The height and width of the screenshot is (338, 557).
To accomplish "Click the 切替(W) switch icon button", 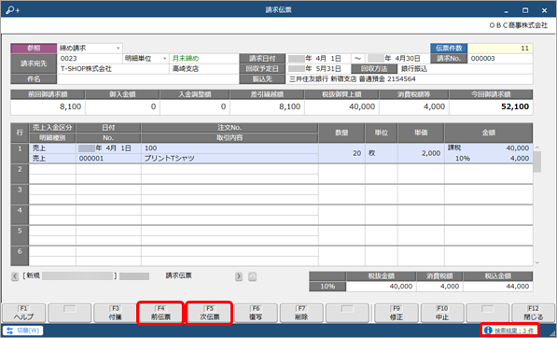I will 23,331.
